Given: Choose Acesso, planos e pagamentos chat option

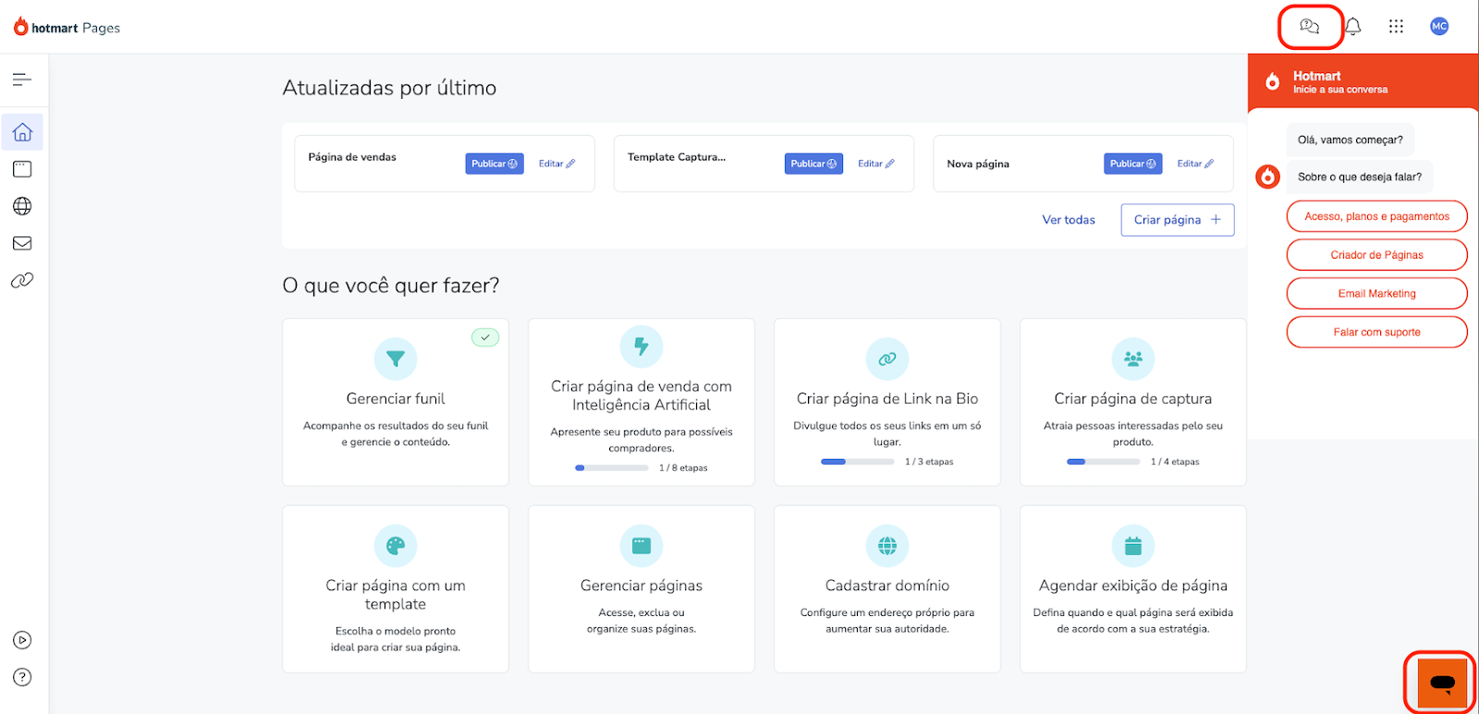Looking at the screenshot, I should click(x=1377, y=216).
